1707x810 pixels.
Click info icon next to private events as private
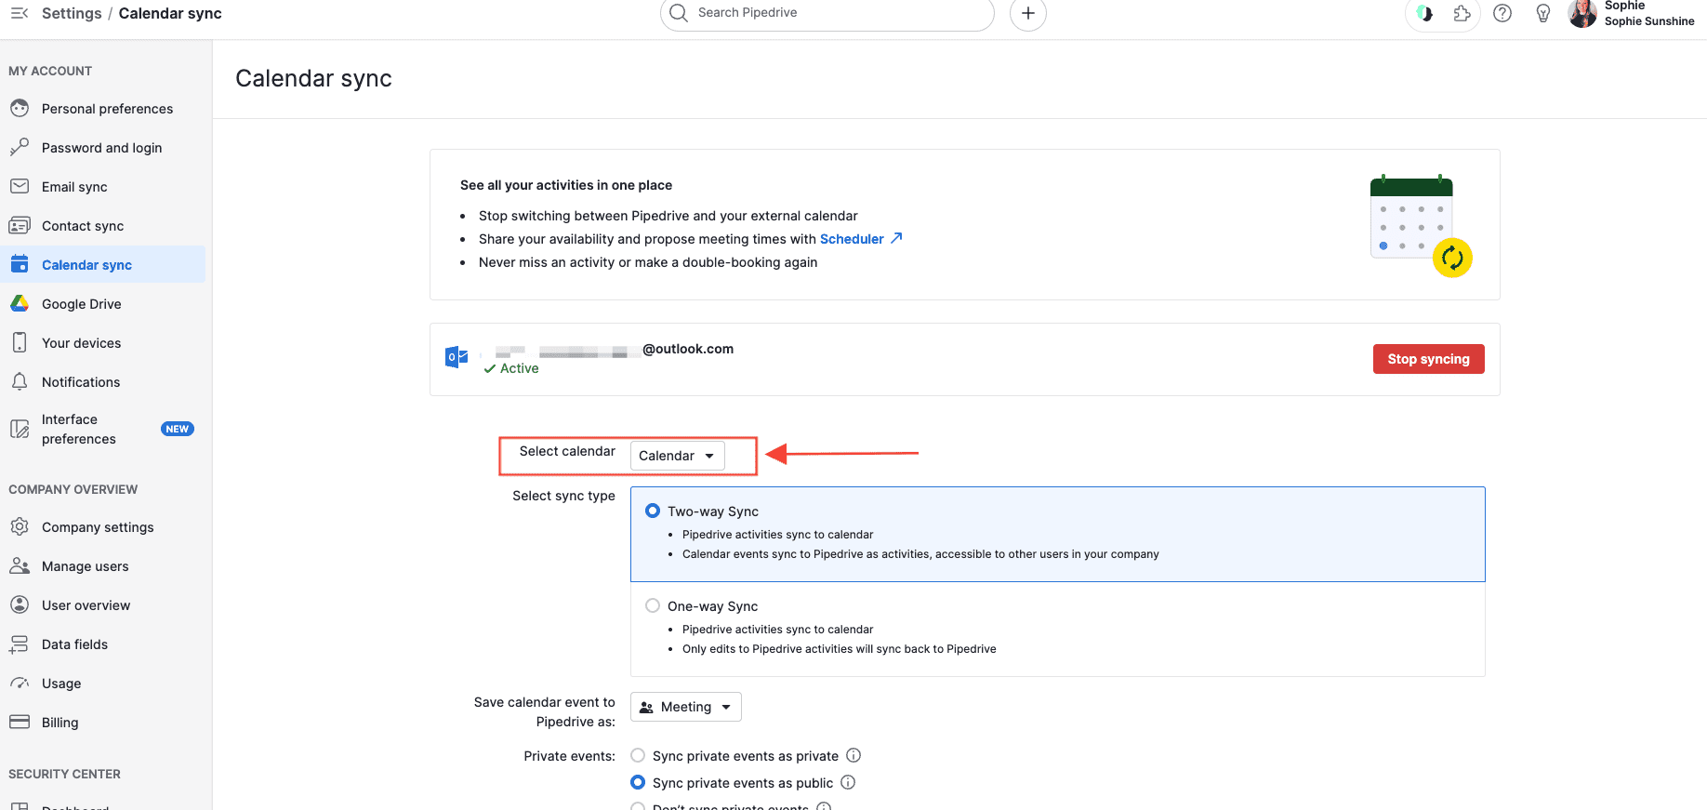[x=853, y=755]
